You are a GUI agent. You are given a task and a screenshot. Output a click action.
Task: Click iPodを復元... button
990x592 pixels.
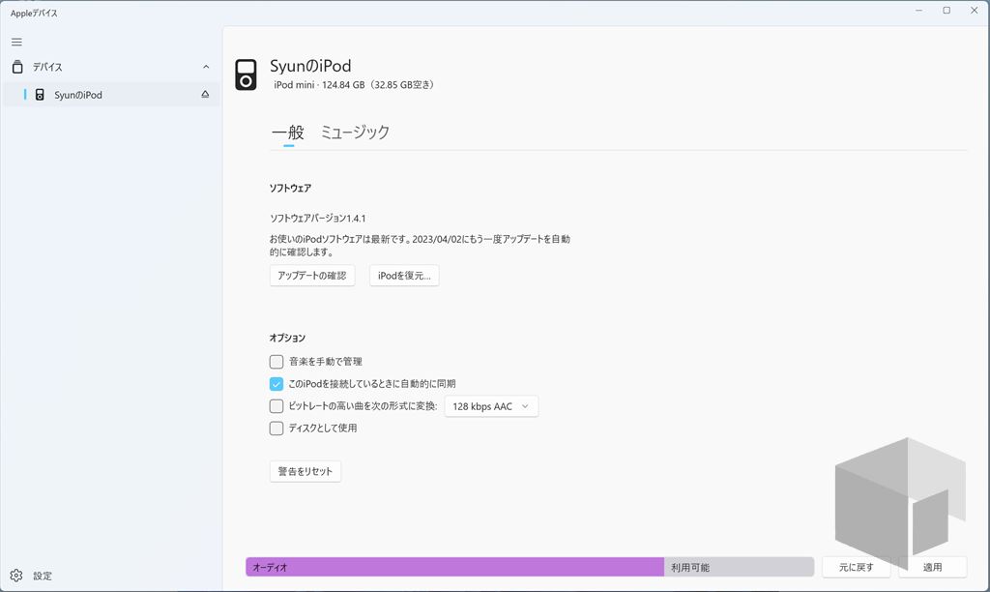[x=404, y=276]
